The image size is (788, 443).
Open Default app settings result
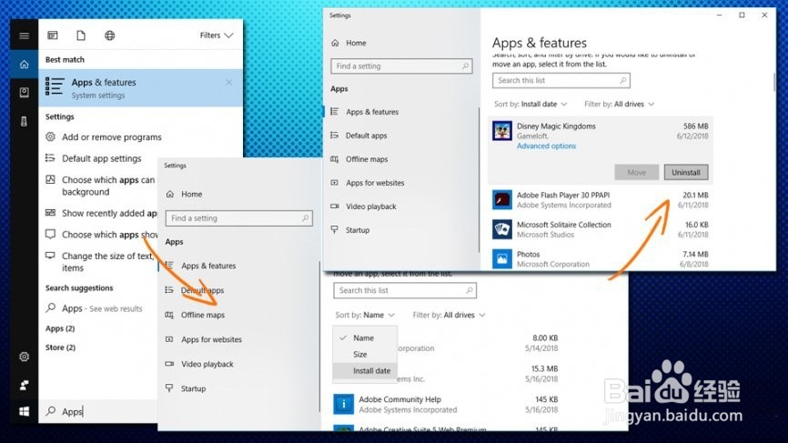[x=102, y=158]
